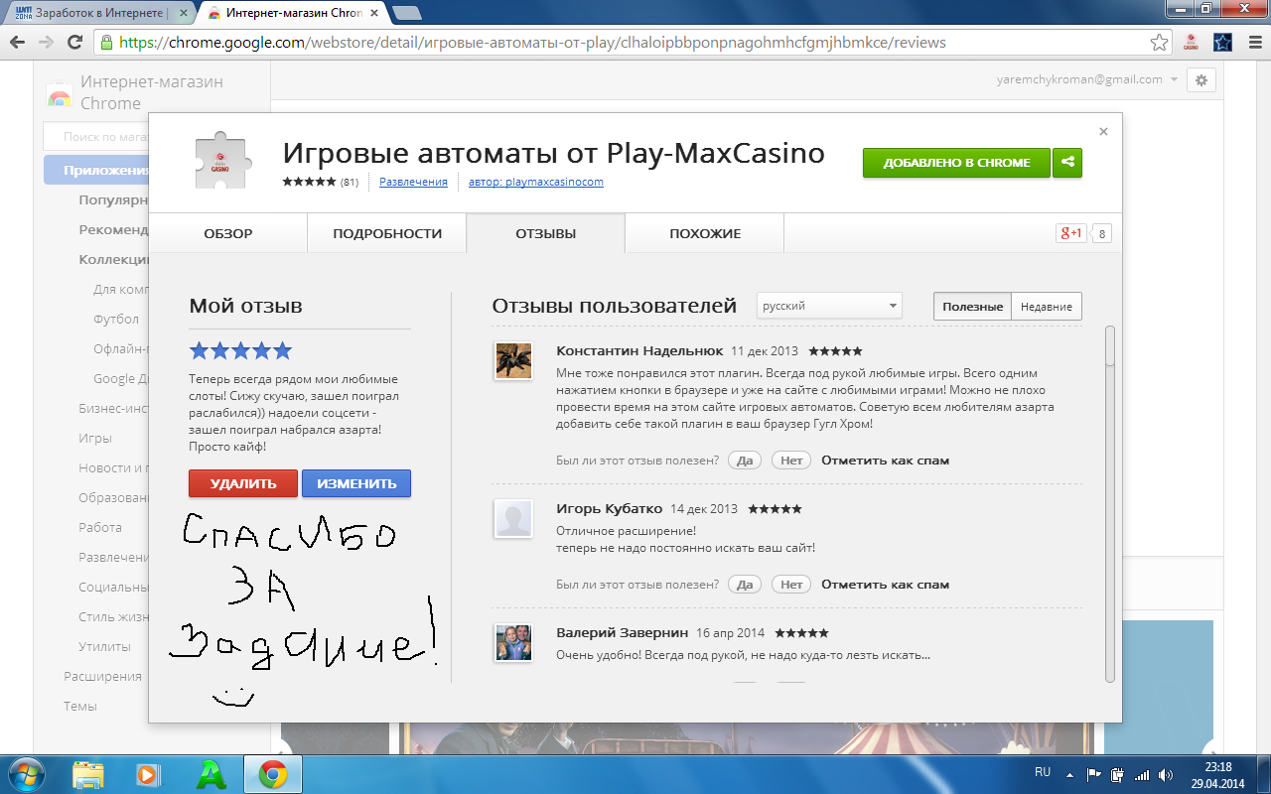Launch the media player from the taskbar

[148, 774]
